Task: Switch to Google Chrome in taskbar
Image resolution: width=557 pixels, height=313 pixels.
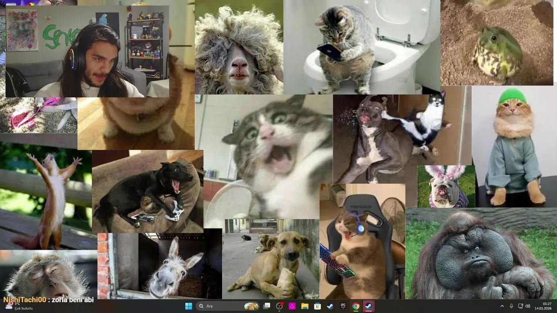Action: (x=356, y=306)
